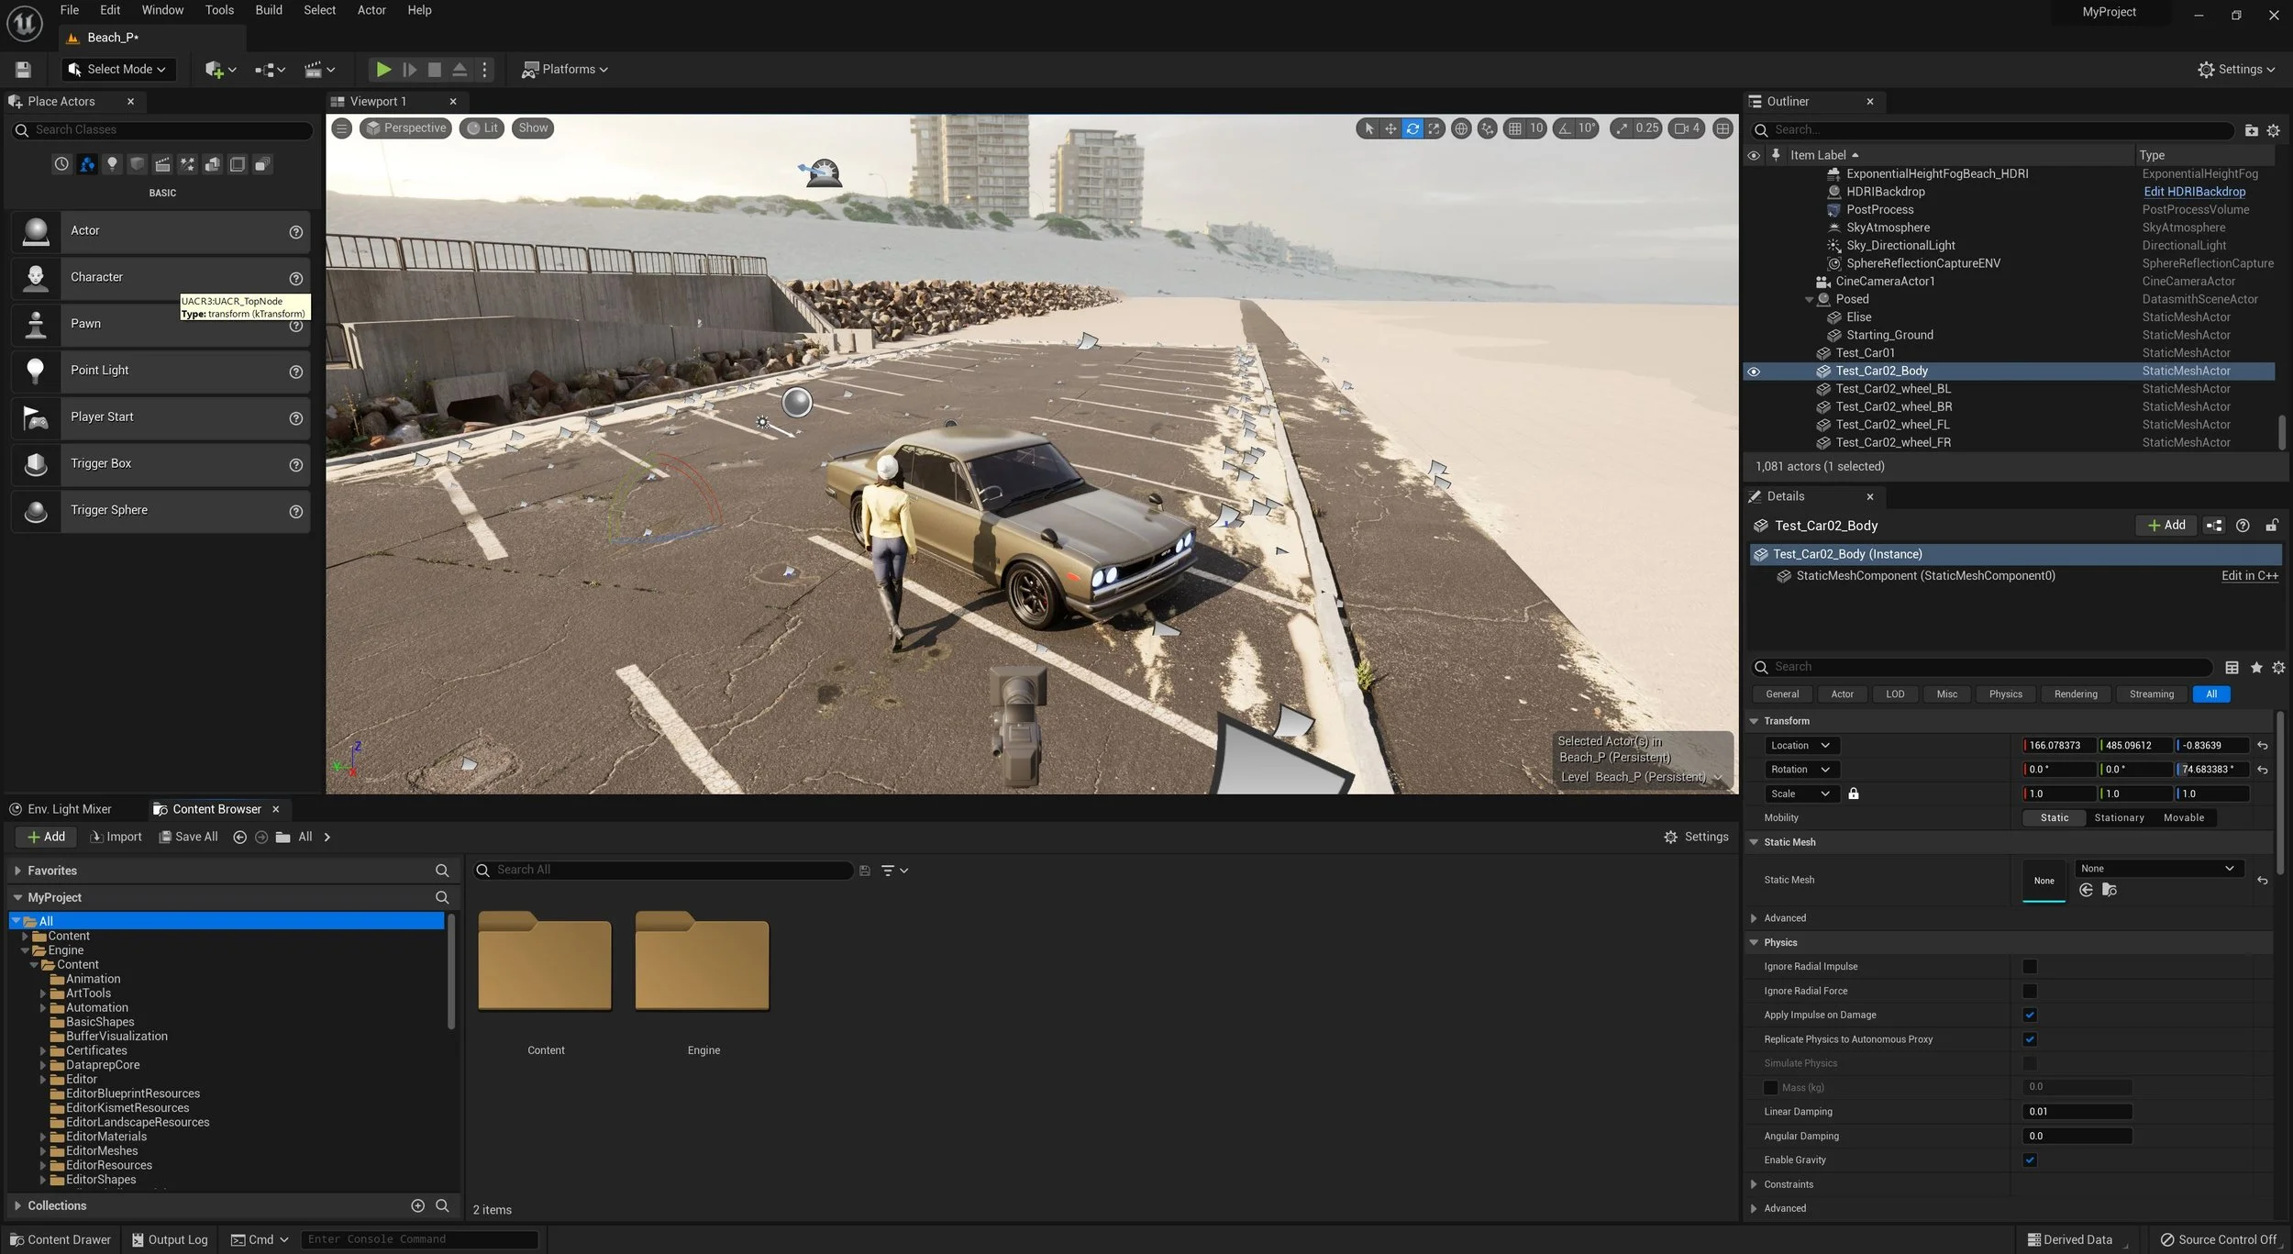
Task: Open the Build menu
Action: tap(269, 10)
